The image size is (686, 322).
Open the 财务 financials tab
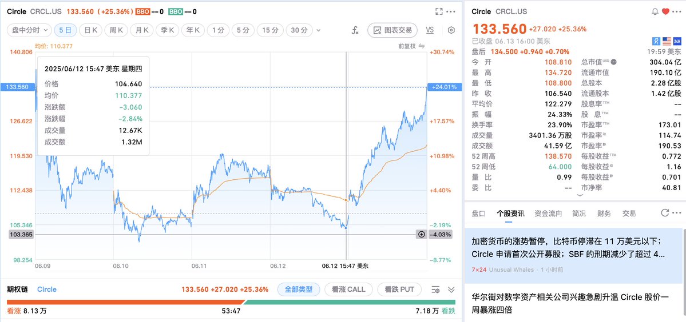click(x=604, y=214)
